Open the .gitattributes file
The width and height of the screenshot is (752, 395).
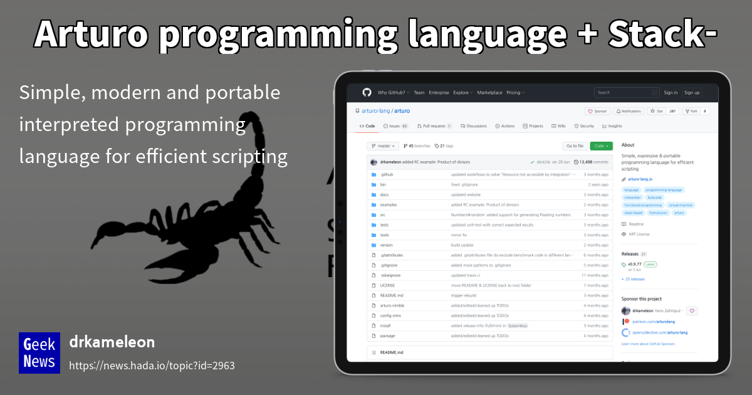click(x=391, y=255)
